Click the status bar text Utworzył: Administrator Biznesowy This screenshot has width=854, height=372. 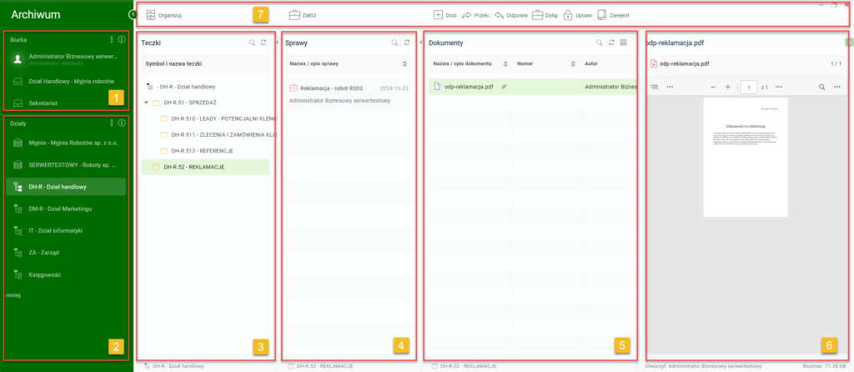(x=703, y=366)
